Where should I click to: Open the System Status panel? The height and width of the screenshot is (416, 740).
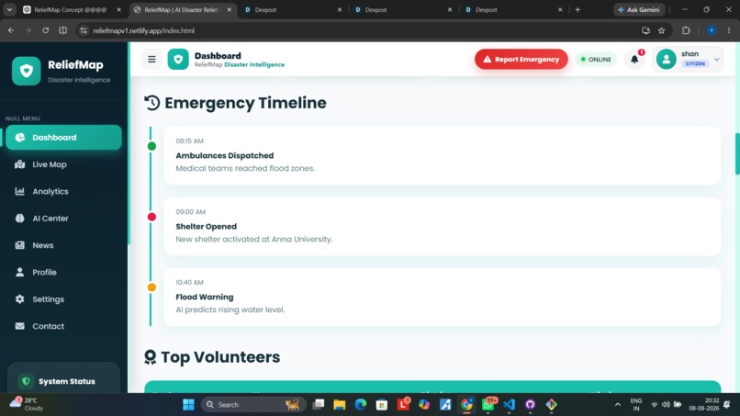click(63, 378)
